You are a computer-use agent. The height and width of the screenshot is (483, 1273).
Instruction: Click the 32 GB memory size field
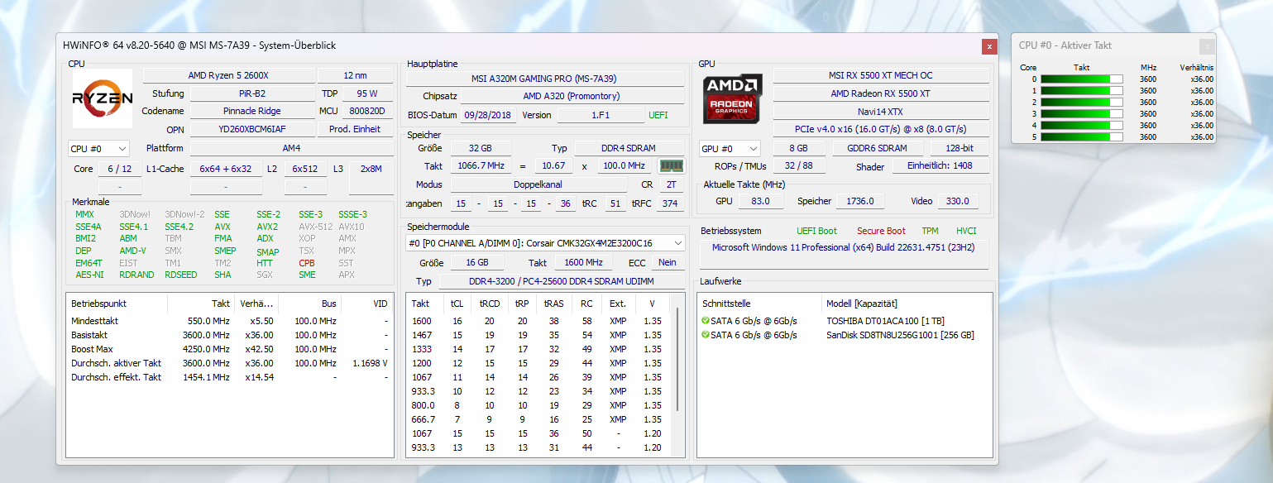(481, 148)
